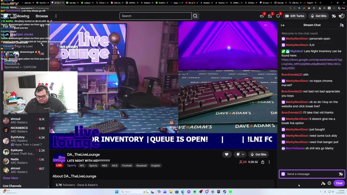This screenshot has height=195, width=347.
Task: Select the MLB tag
Action: (115, 165)
